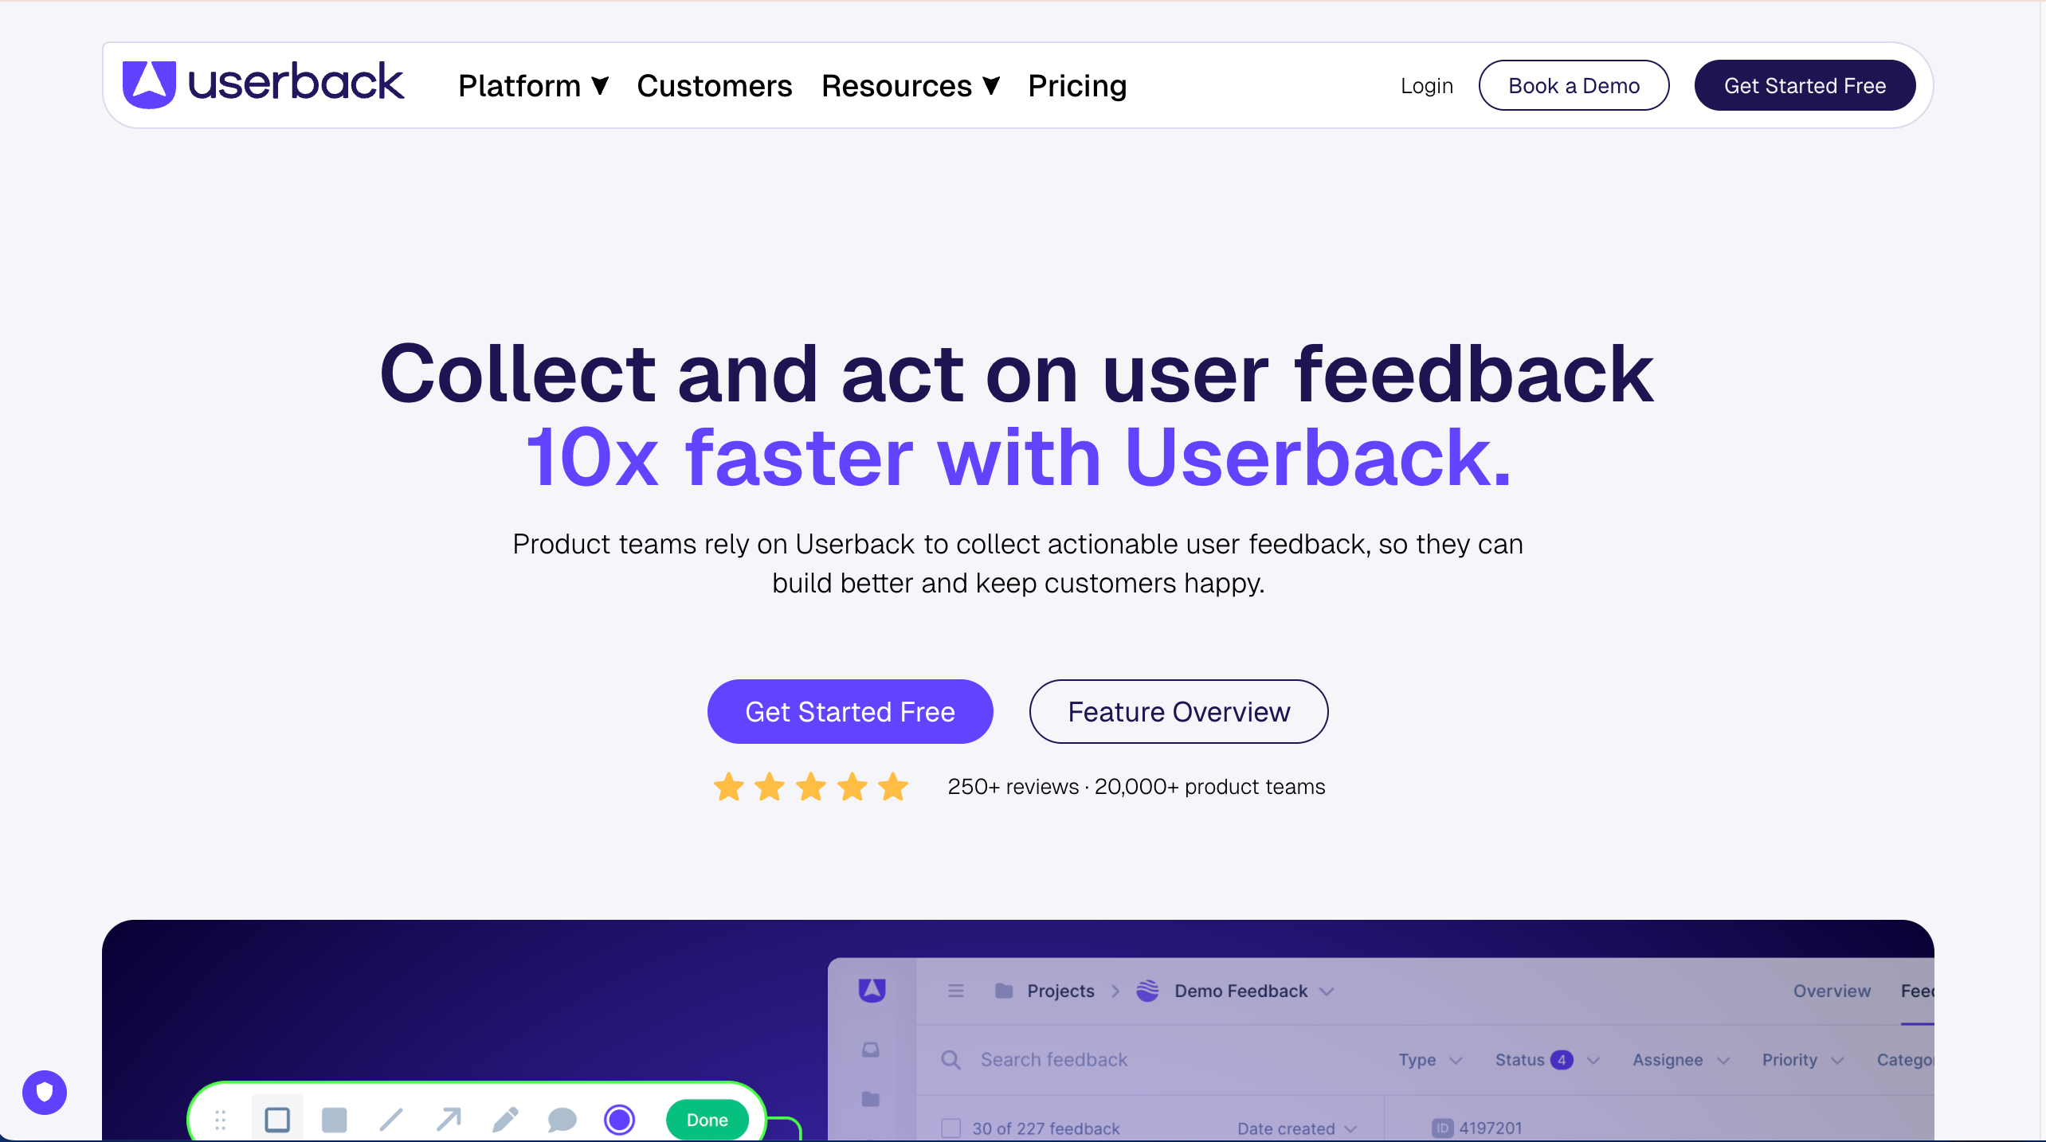Tick the 30 of 227 feedback checkbox
Image resolution: width=2046 pixels, height=1142 pixels.
coord(950,1128)
